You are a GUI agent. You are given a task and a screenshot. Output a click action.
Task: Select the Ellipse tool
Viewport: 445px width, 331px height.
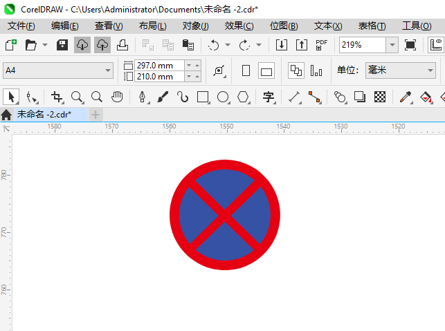tap(224, 97)
